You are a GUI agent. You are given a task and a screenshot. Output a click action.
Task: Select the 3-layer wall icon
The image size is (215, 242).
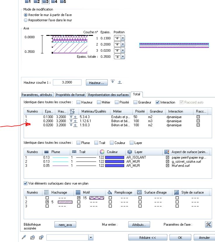[x=46, y=2]
